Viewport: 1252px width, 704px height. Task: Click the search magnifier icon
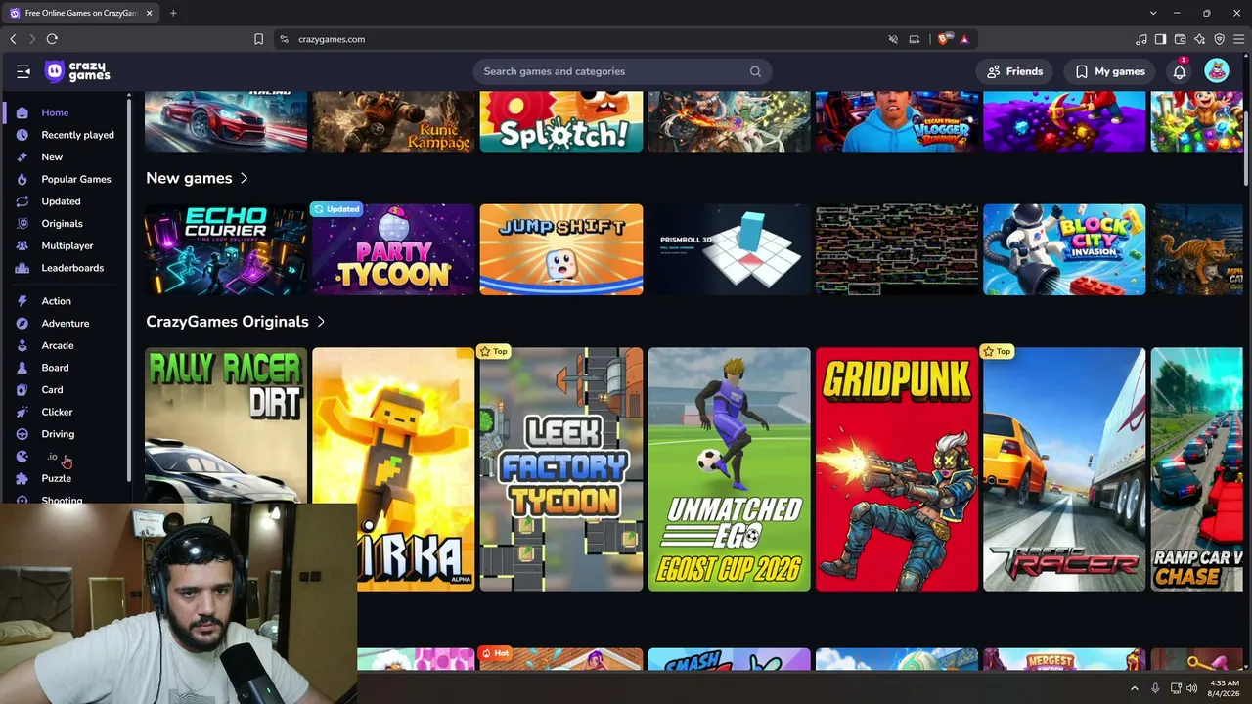click(755, 71)
